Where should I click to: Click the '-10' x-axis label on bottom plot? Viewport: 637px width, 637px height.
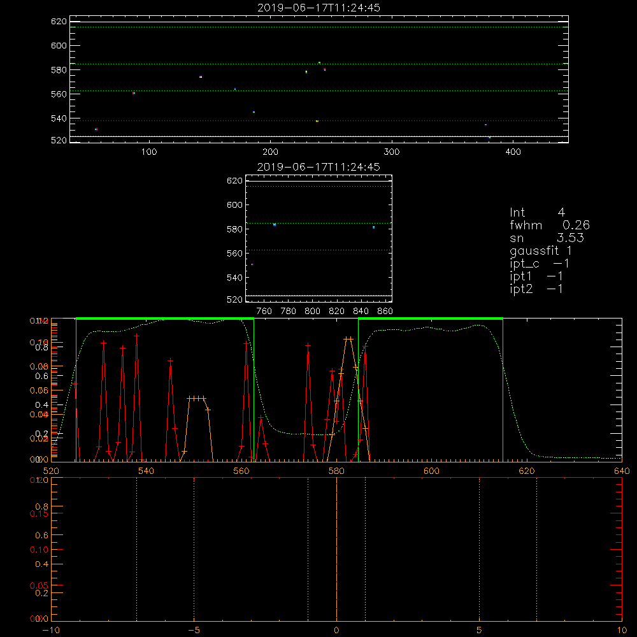(x=51, y=630)
